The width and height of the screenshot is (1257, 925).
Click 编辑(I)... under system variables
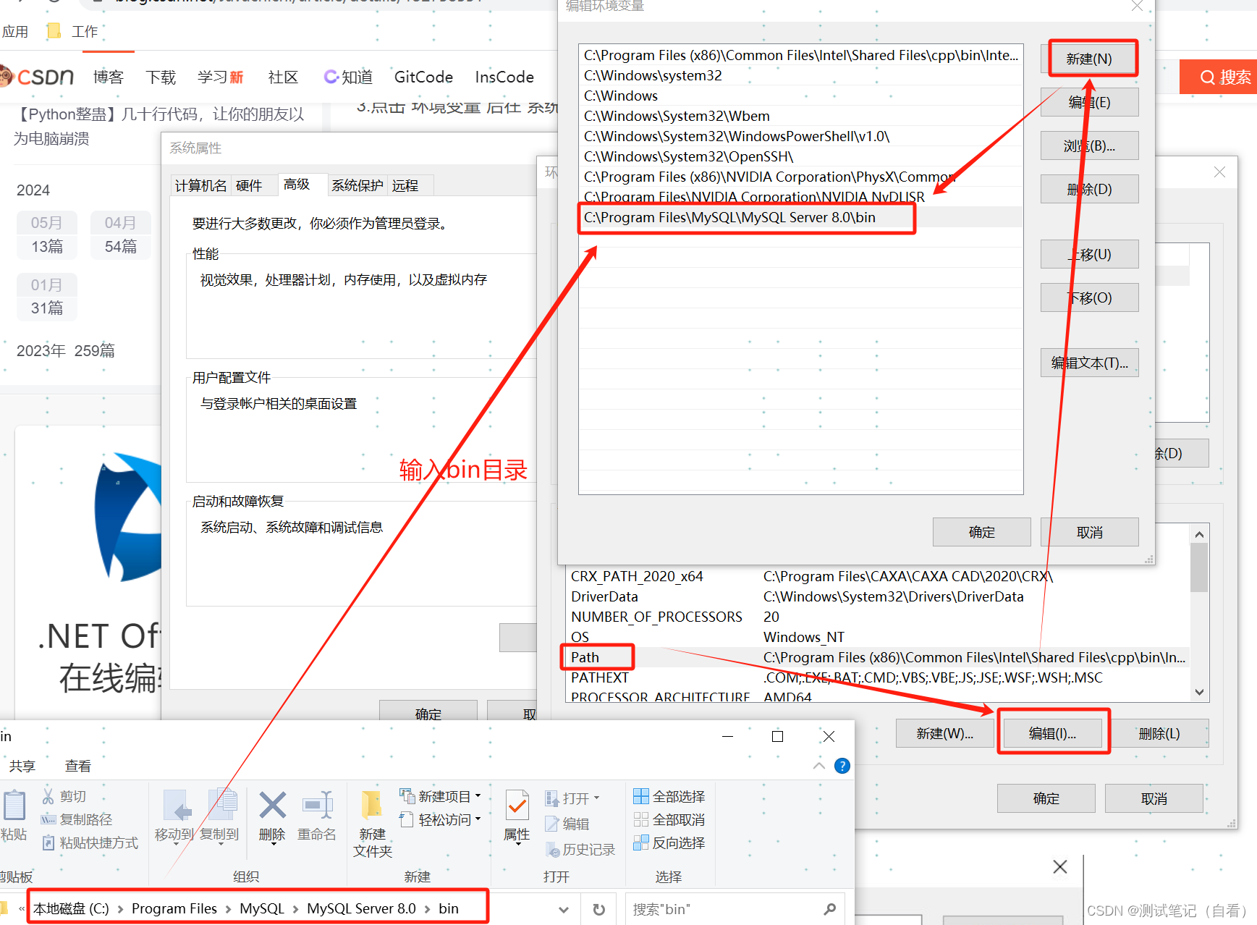[x=1052, y=733]
